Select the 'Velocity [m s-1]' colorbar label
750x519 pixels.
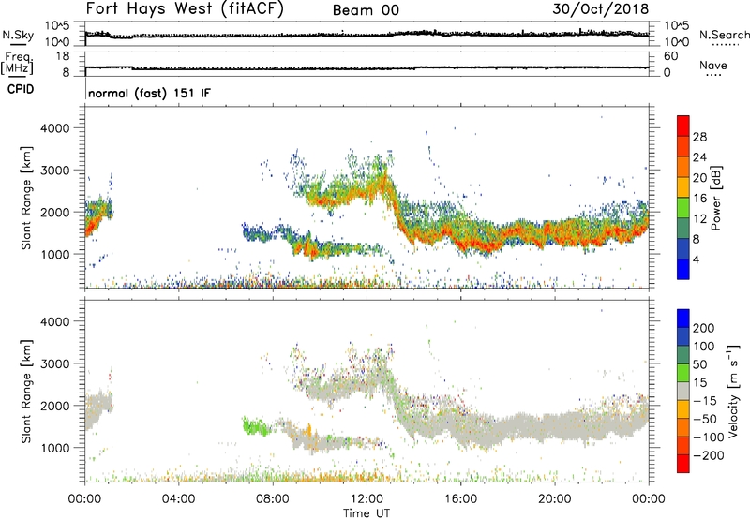coord(734,391)
